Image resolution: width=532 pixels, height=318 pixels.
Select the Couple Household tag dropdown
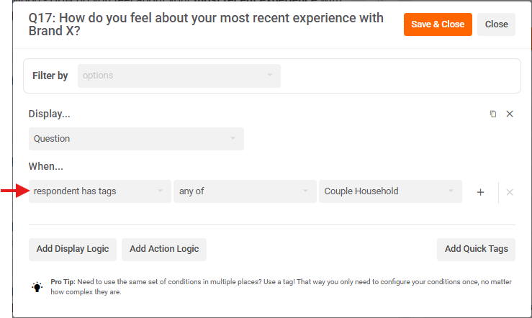pos(390,191)
